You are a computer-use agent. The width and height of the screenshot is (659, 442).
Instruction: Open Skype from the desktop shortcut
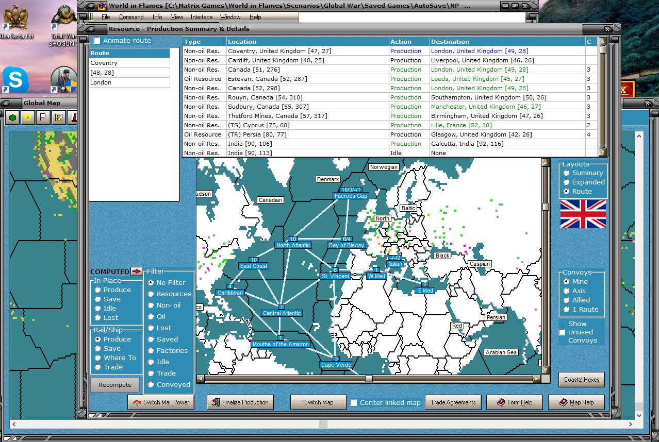click(x=15, y=80)
